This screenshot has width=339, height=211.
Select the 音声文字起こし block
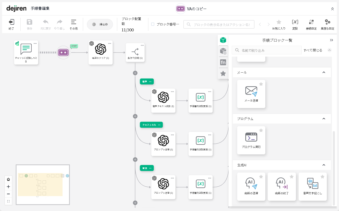[x=312, y=186]
